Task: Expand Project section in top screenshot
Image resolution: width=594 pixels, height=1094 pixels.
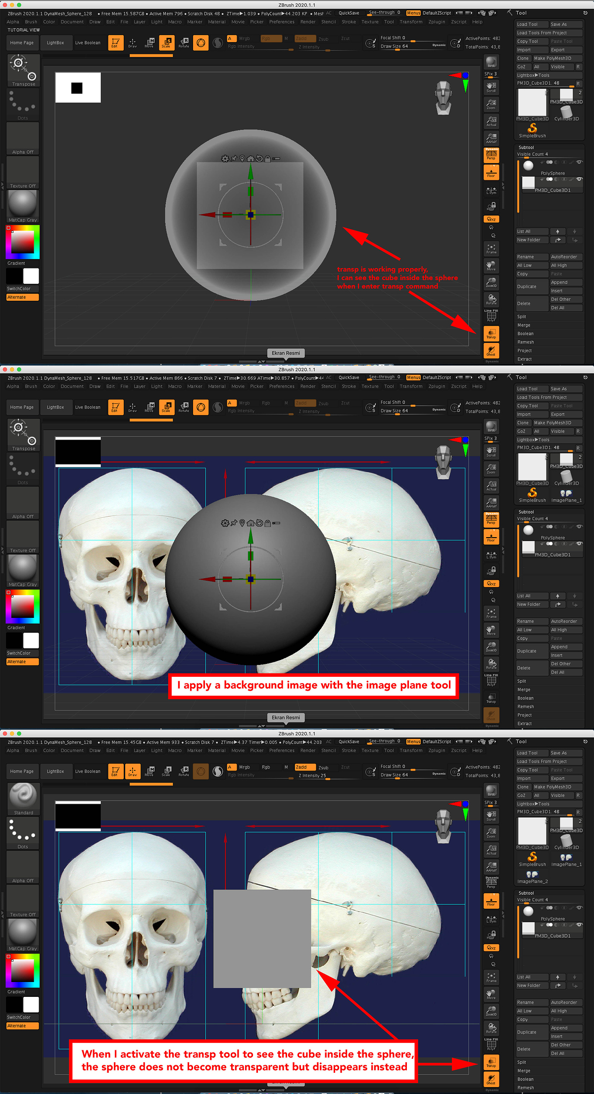Action: point(525,350)
